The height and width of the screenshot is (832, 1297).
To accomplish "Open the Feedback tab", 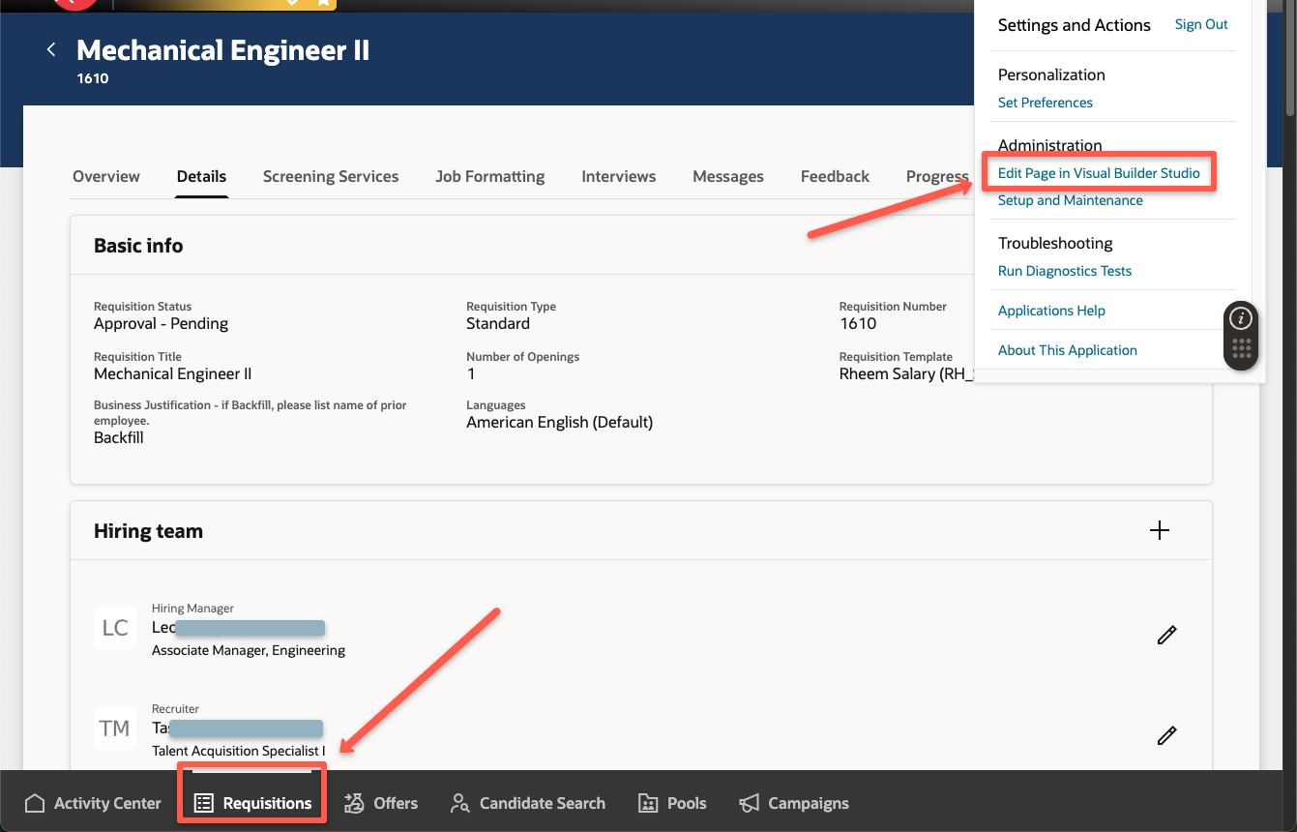I will 834,176.
